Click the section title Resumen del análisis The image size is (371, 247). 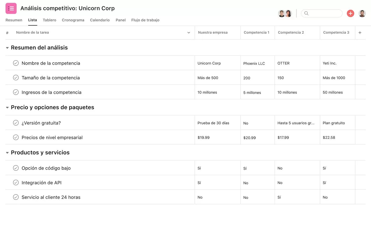(39, 48)
